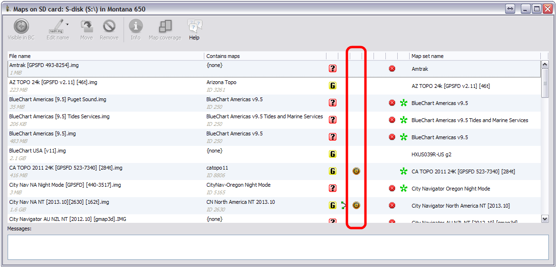Open the Info toolbar button
This screenshot has height=267, width=556.
(135, 27)
